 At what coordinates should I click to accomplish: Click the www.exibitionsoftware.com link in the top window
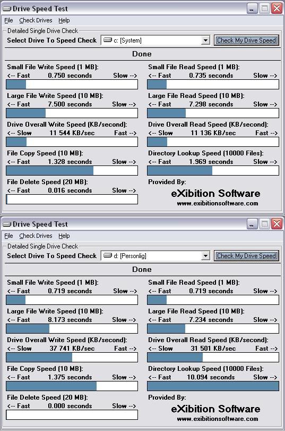(217, 203)
